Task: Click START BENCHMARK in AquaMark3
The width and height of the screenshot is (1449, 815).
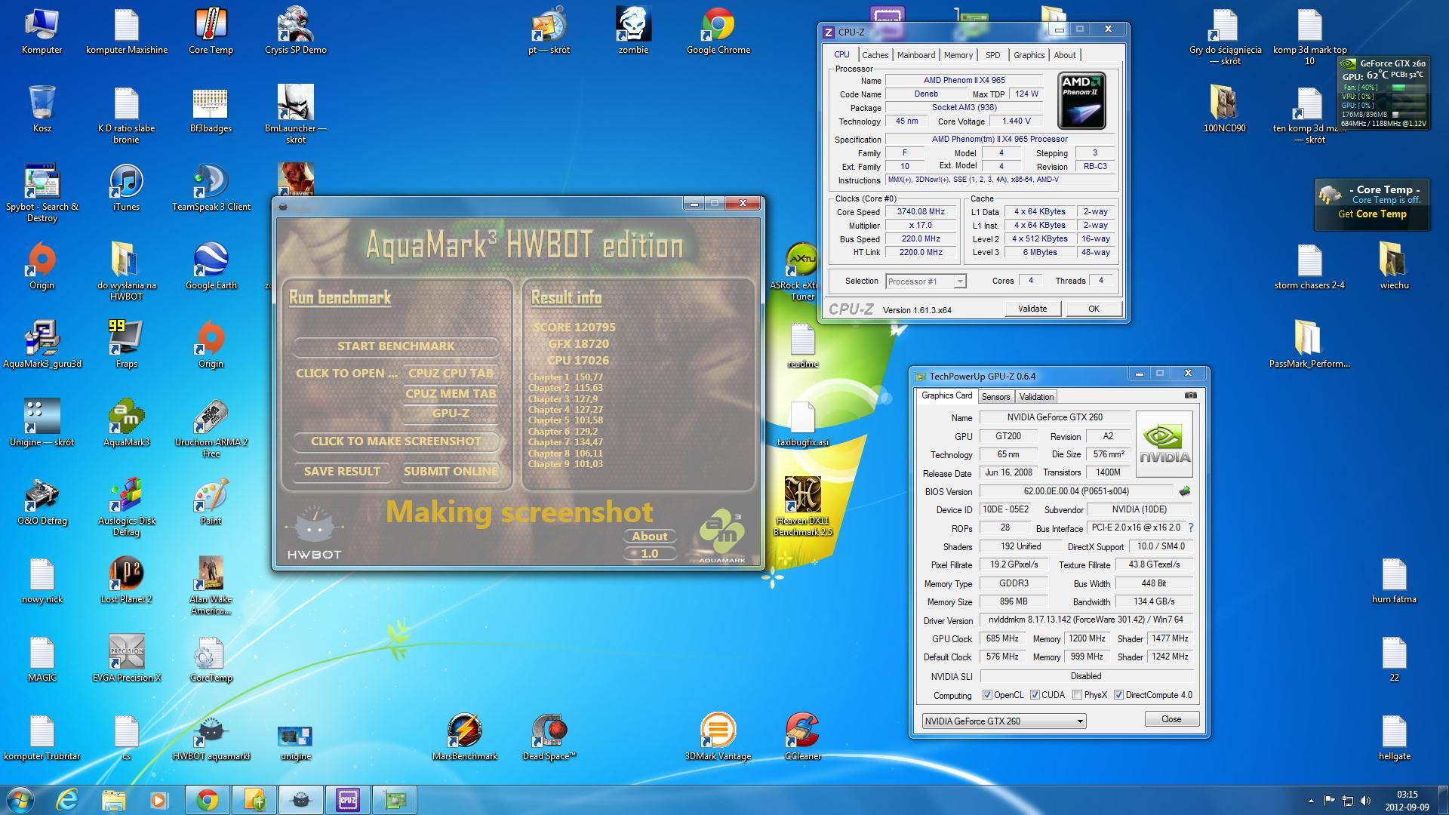Action: point(395,346)
